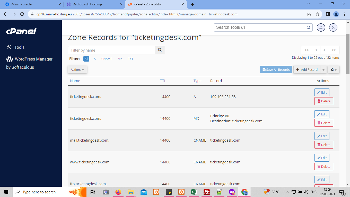
Task: Open the gear settings dropdown in zone editor
Action: point(334,70)
